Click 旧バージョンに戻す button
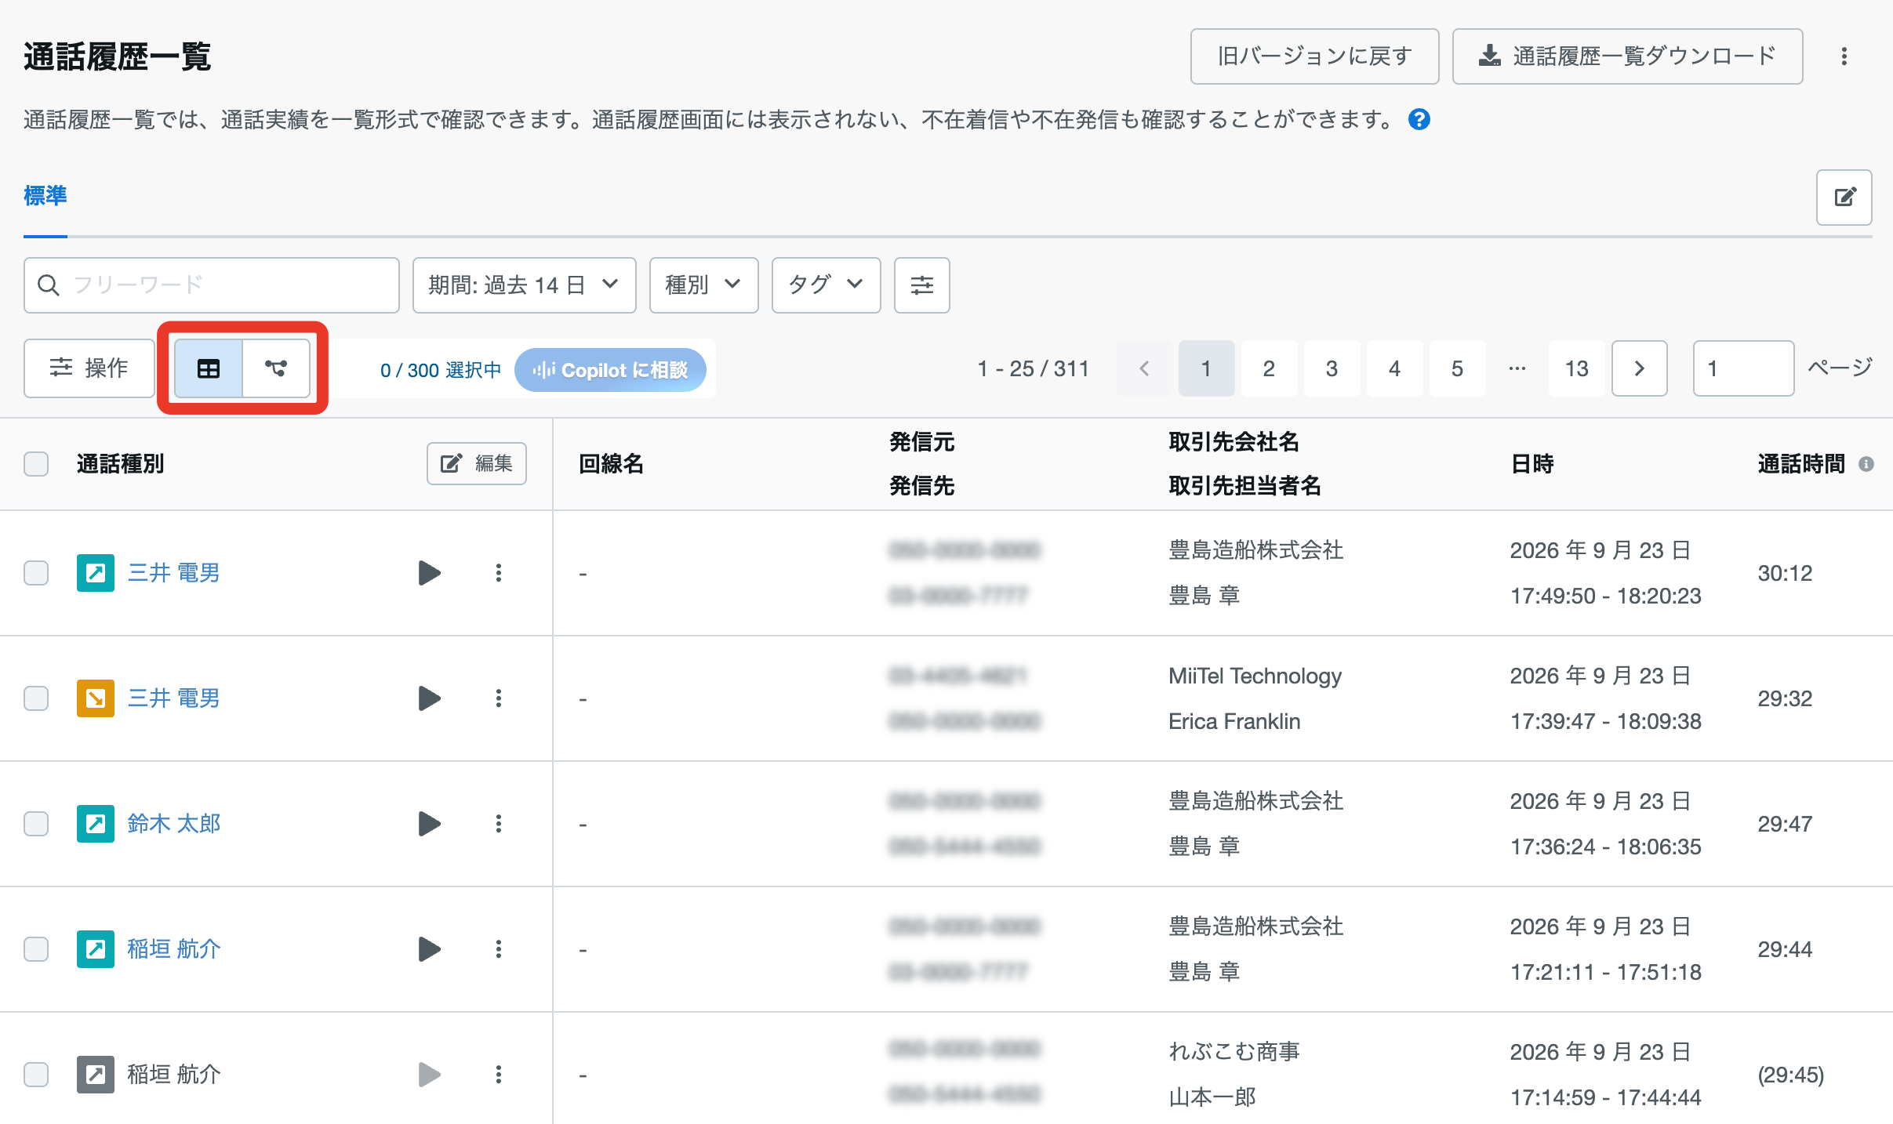Image resolution: width=1893 pixels, height=1124 pixels. [1314, 56]
